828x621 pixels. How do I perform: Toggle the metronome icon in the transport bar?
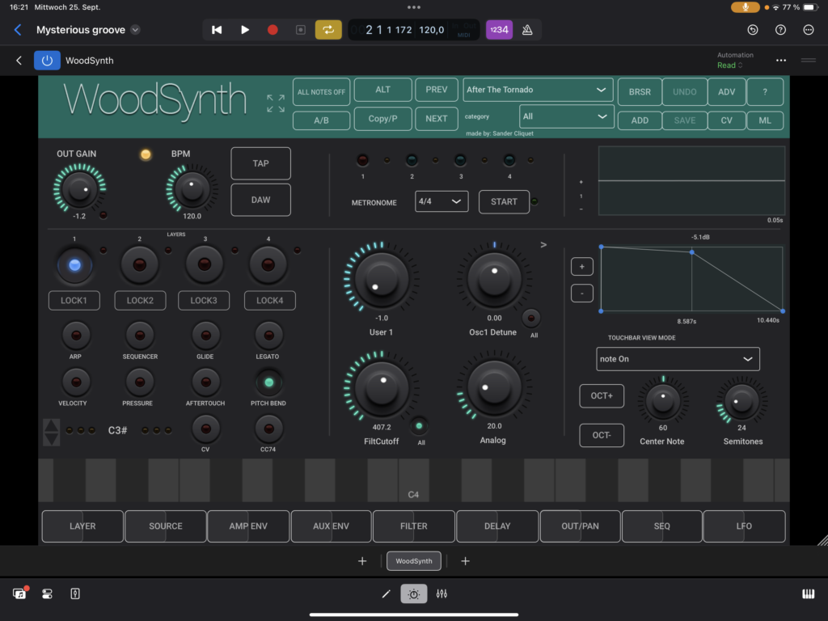527,30
